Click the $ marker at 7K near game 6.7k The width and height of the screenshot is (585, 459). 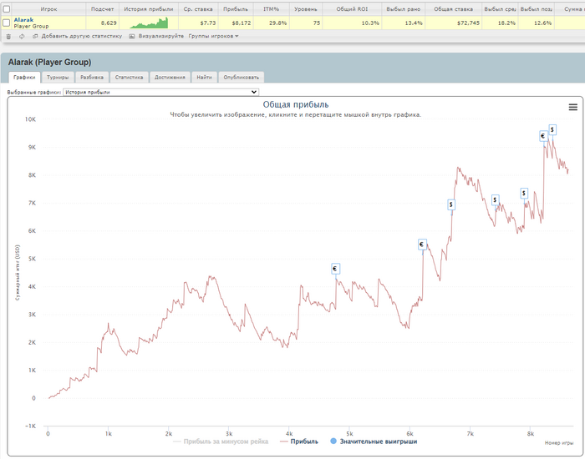tap(451, 204)
